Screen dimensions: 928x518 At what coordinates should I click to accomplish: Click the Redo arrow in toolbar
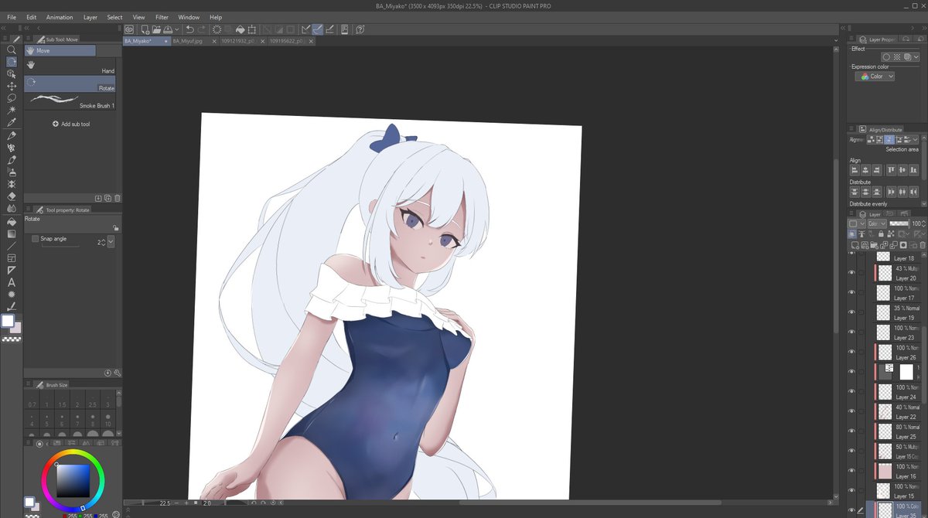point(203,29)
